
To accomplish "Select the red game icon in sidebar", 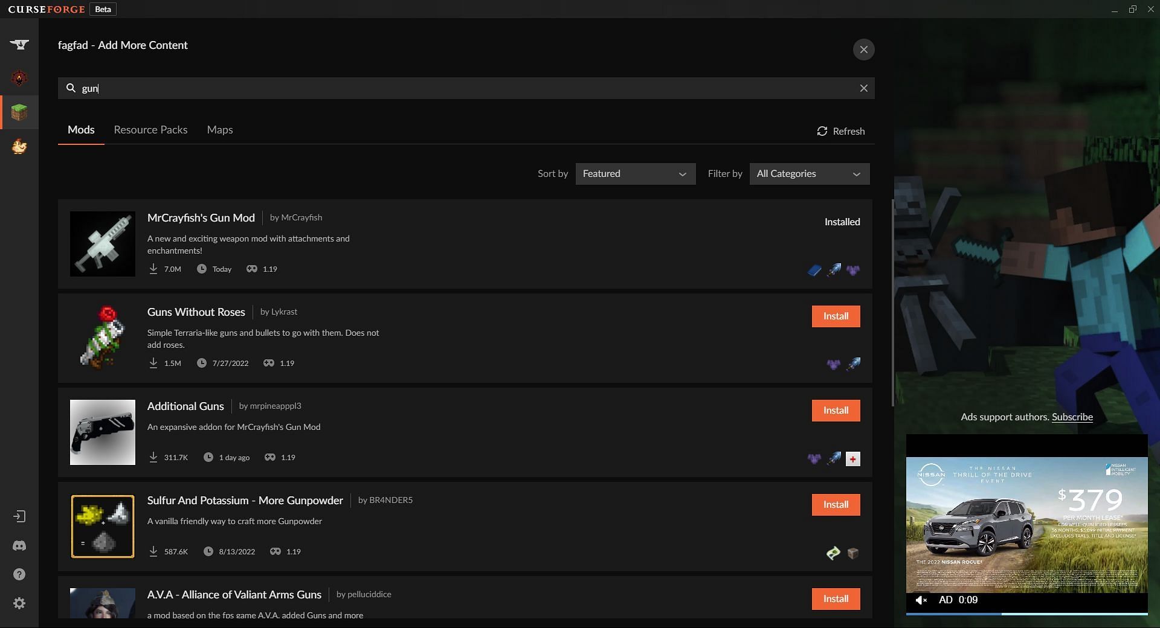I will point(19,78).
